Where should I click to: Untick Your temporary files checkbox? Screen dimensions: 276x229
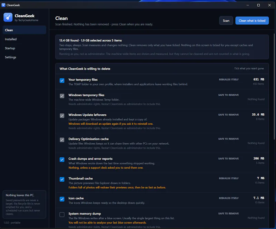tap(62, 80)
